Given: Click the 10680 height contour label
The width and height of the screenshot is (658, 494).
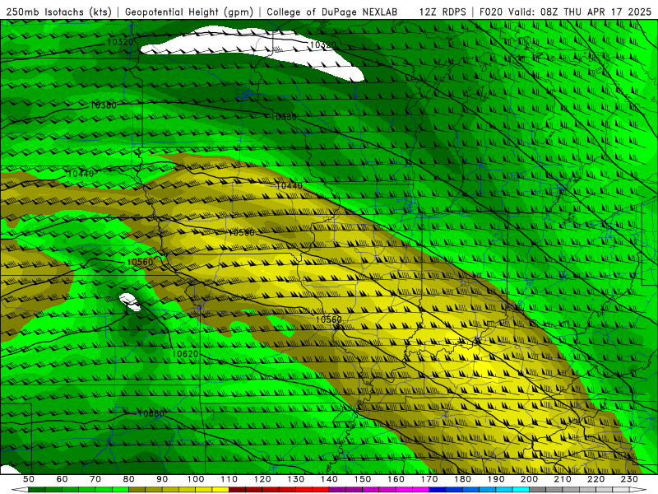Looking at the screenshot, I should [151, 413].
